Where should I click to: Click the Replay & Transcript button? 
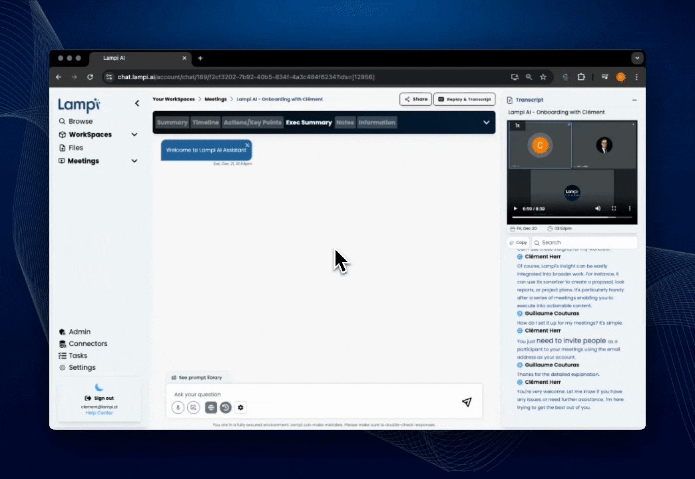(x=465, y=99)
